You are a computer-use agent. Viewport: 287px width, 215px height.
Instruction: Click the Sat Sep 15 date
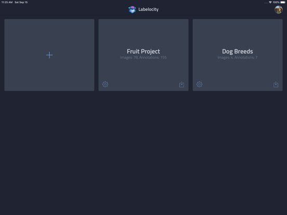point(21,2)
